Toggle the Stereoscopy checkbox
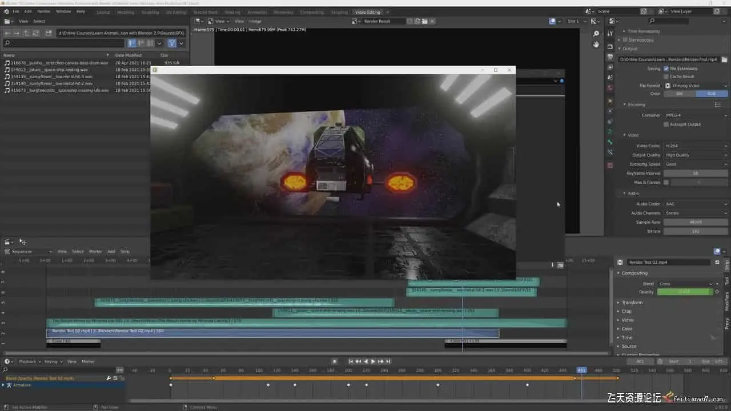 pyautogui.click(x=625, y=40)
